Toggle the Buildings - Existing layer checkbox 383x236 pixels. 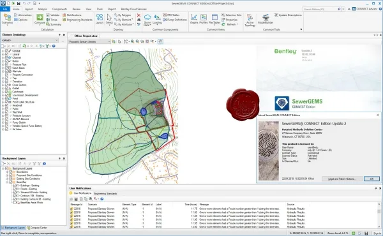click(x=15, y=186)
